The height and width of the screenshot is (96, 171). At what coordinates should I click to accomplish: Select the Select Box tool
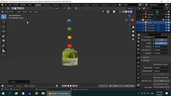4,17
